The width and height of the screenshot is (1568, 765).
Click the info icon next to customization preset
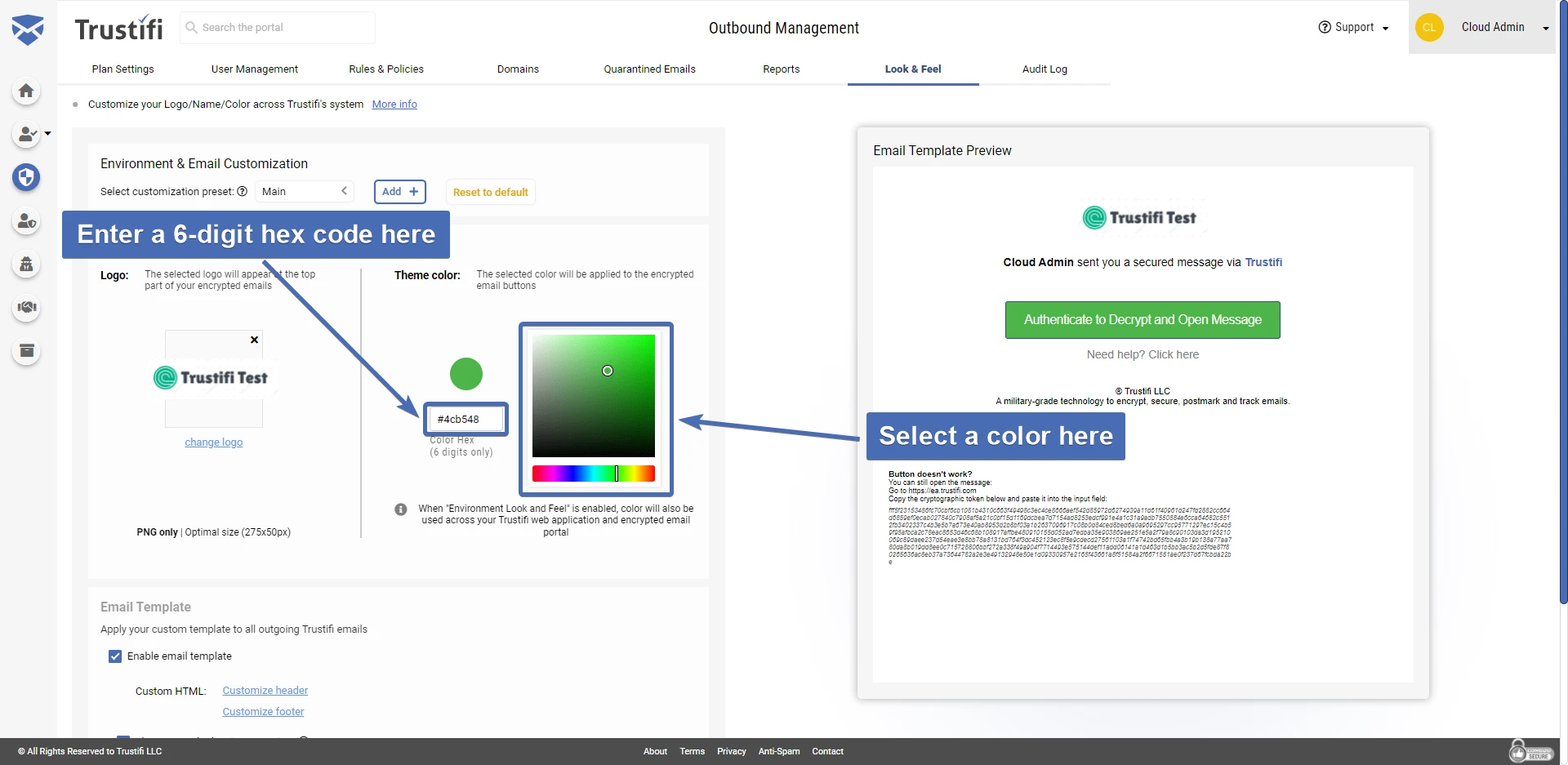point(243,191)
